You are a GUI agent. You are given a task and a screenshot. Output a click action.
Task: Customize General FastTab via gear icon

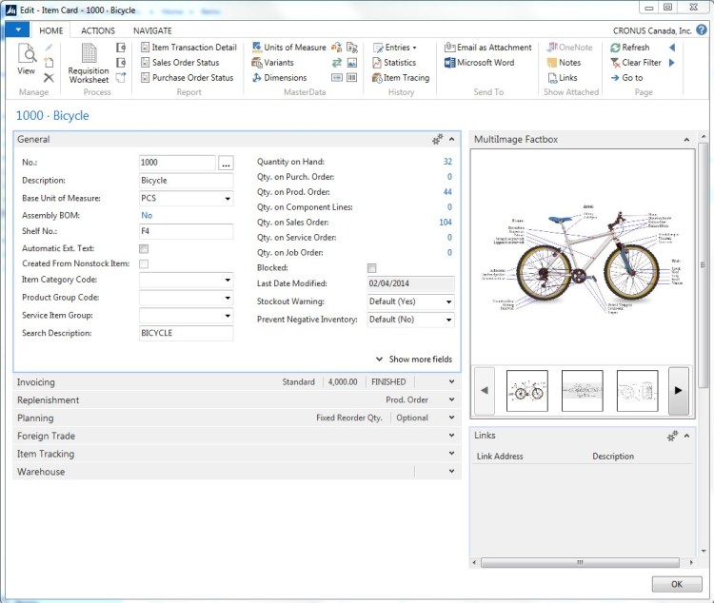coord(437,139)
